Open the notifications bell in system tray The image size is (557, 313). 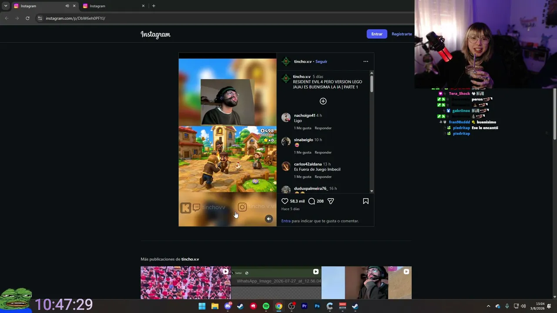tap(549, 306)
